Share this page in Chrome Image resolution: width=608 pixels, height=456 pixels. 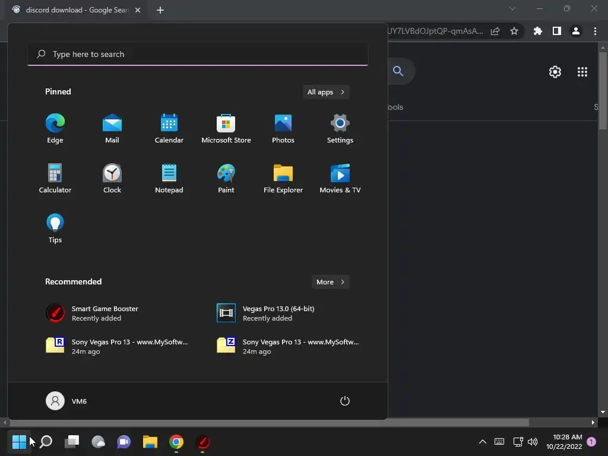[x=495, y=31]
